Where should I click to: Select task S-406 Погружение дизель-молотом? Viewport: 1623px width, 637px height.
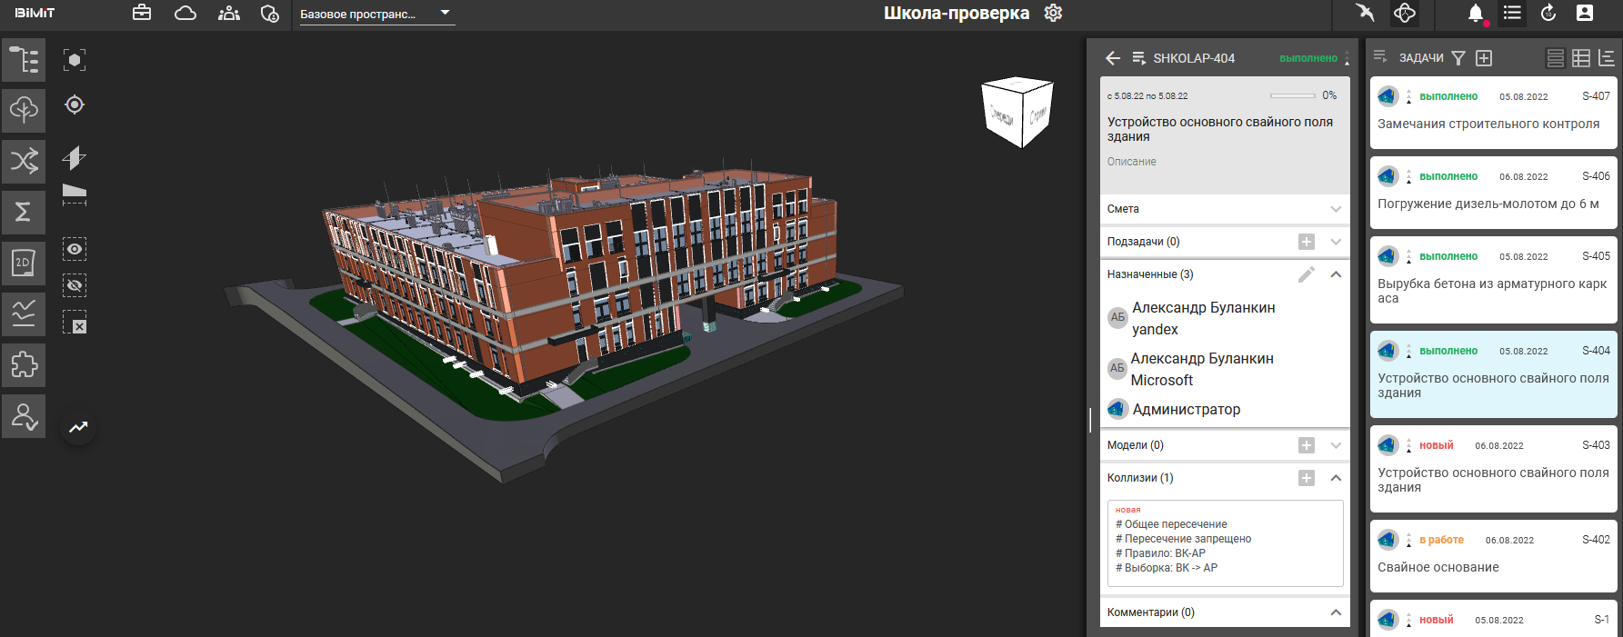click(x=1493, y=193)
